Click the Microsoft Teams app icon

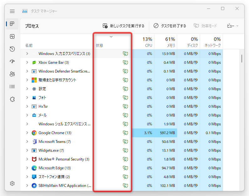(x=34, y=142)
